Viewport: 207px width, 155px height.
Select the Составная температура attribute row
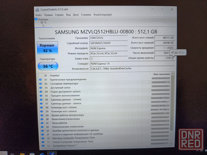pos(104,83)
